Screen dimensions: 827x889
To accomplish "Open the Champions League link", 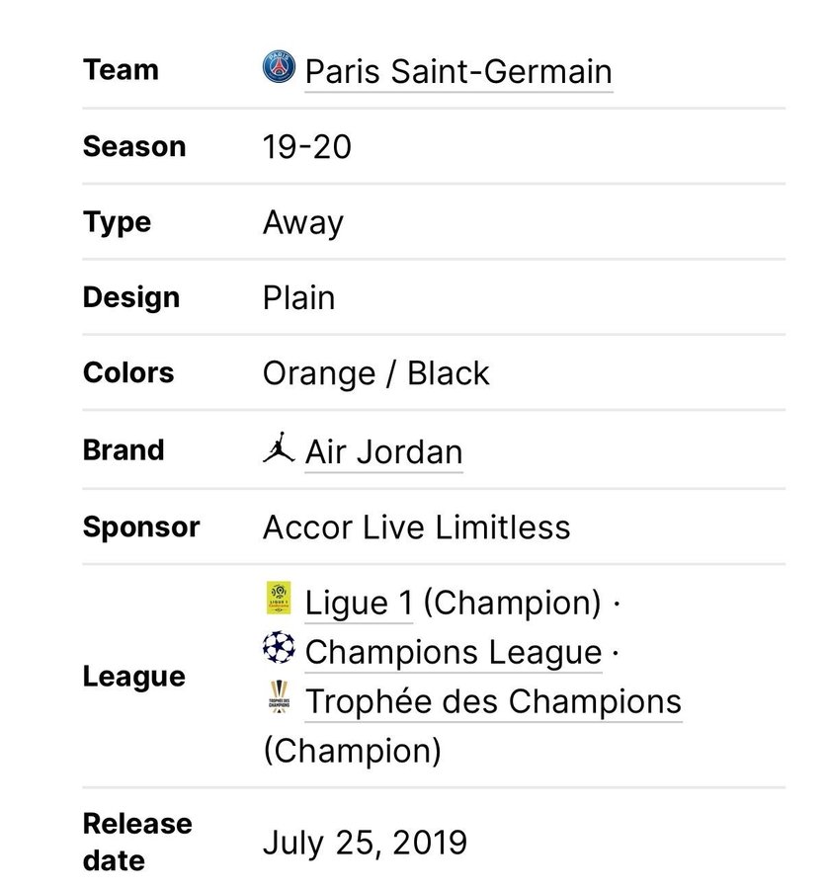I will point(454,652).
